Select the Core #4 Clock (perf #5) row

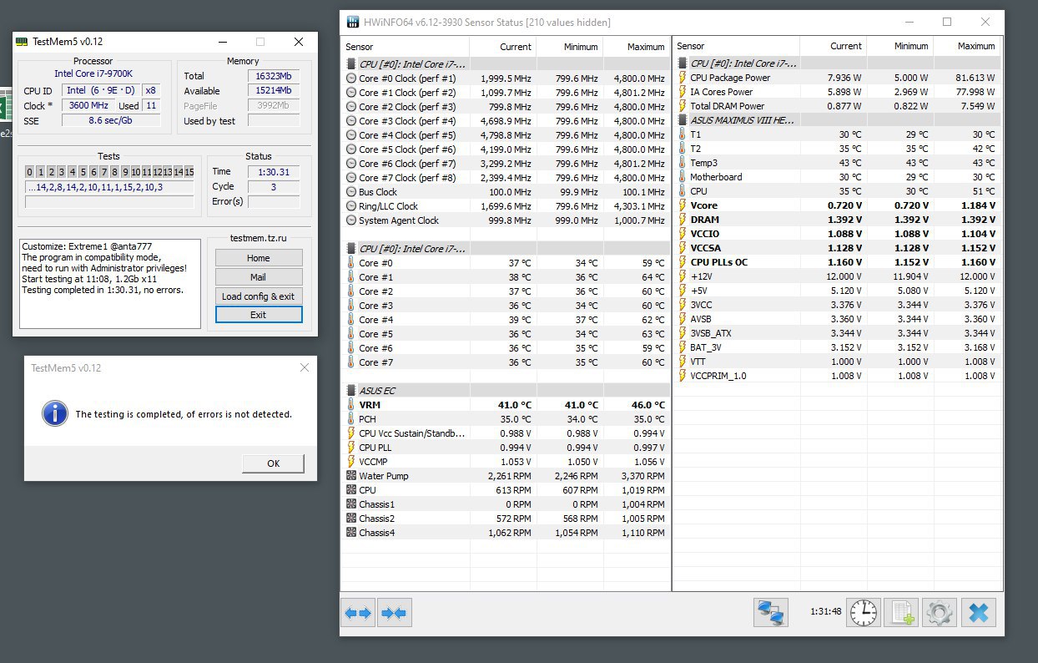point(506,135)
